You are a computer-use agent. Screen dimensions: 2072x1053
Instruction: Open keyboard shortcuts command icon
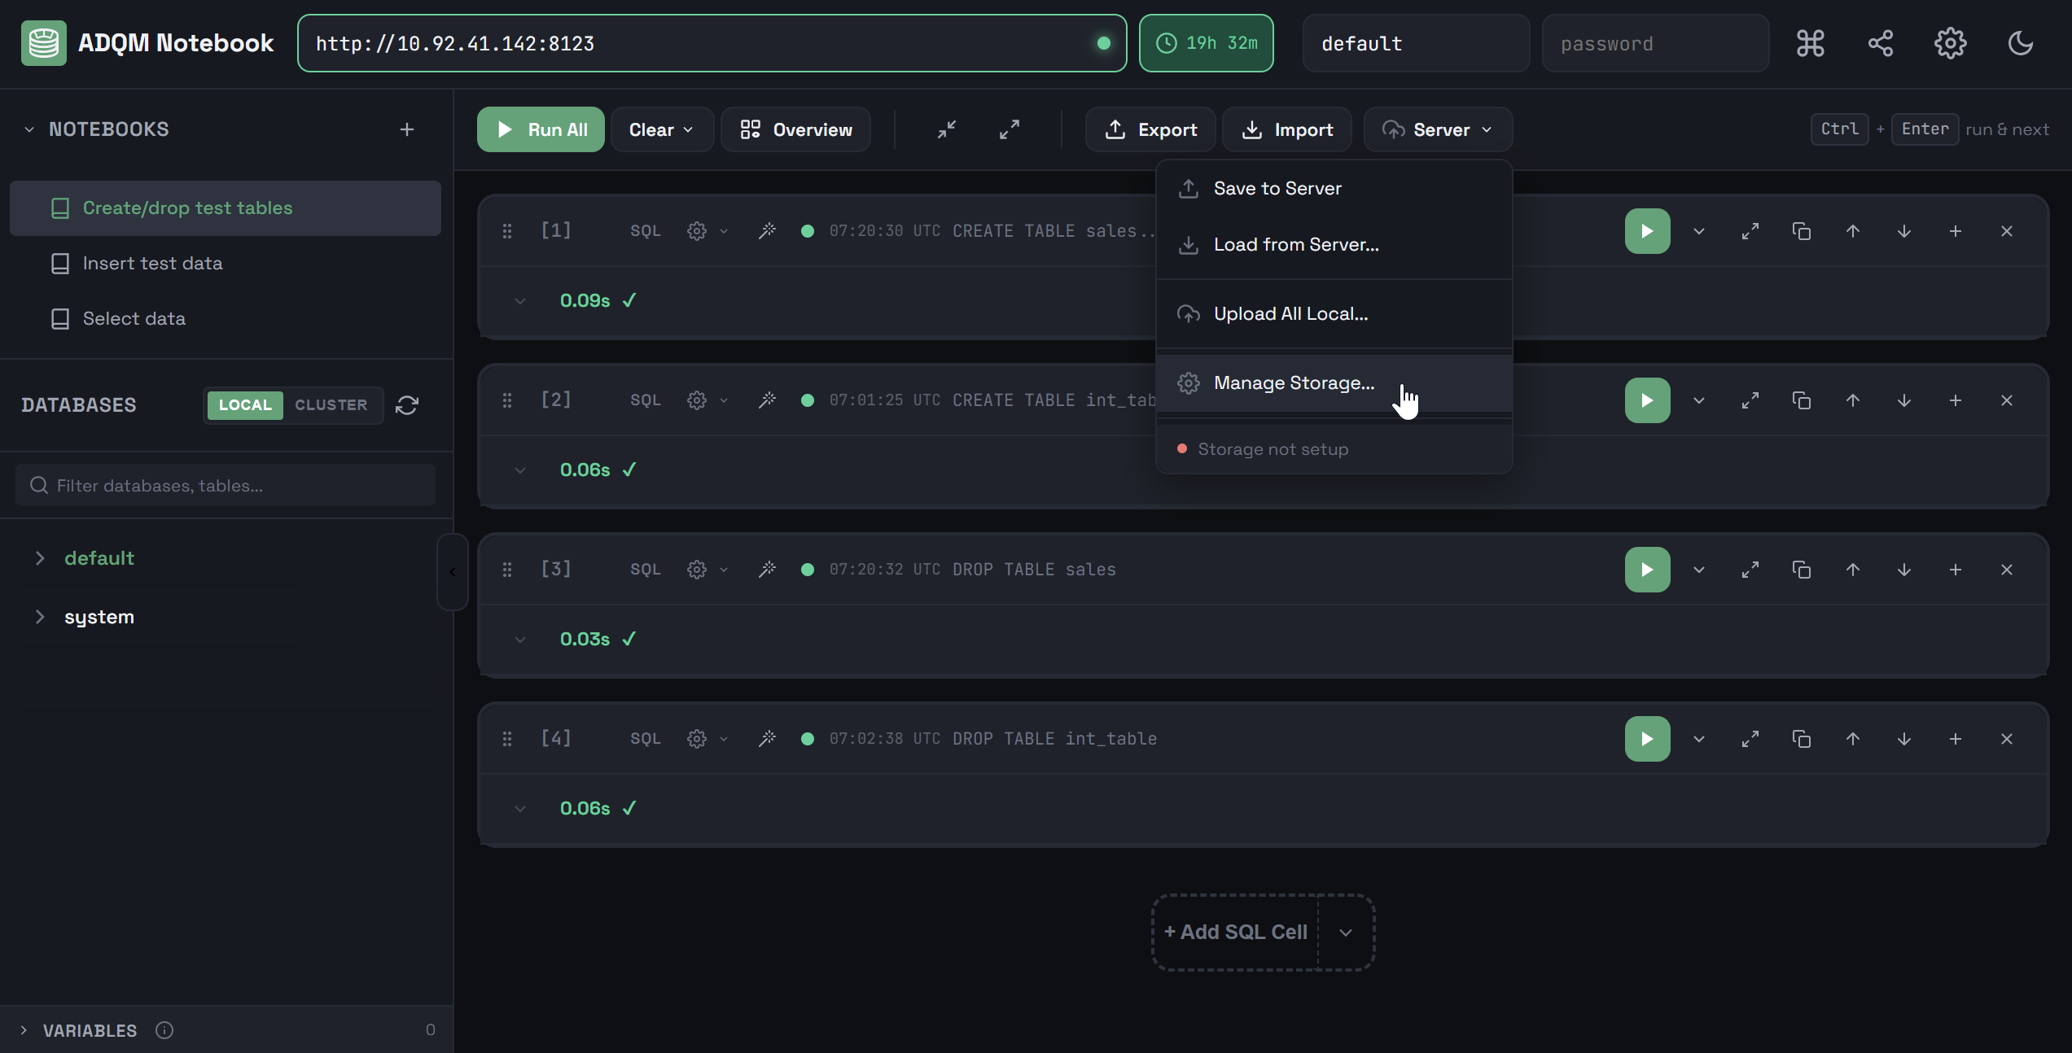pos(1810,43)
